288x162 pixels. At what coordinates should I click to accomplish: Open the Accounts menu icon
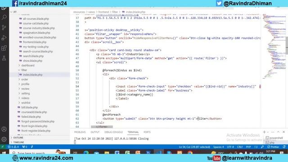pyautogui.click(x=4, y=129)
